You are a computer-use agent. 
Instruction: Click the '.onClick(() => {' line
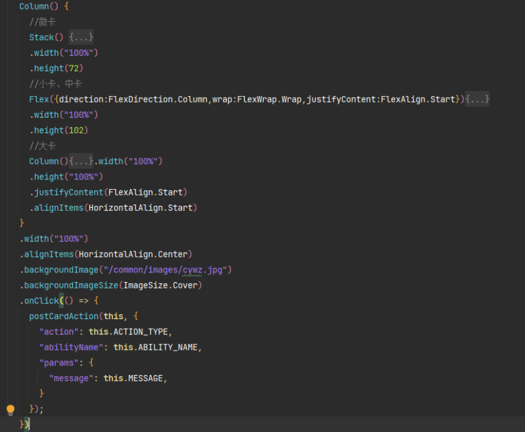pos(59,301)
